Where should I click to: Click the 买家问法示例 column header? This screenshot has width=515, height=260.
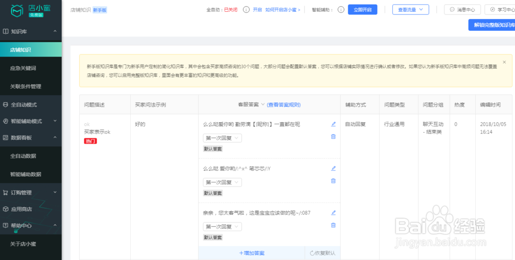point(150,105)
